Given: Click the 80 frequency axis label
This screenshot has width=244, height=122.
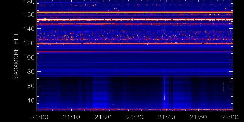Looking at the screenshot, I should pos(31,72).
